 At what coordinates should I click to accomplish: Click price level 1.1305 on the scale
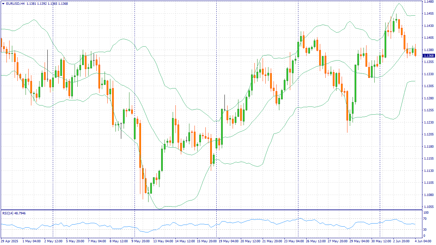pos(429,86)
